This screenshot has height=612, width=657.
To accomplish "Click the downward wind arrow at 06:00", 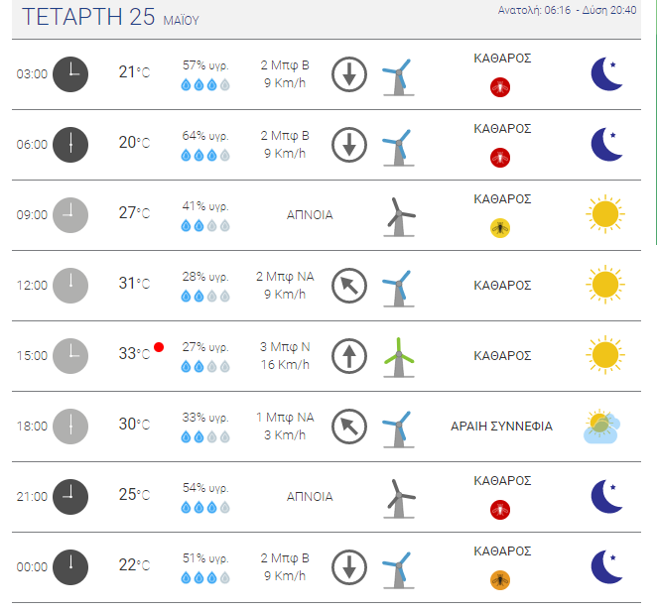I will 349,145.
